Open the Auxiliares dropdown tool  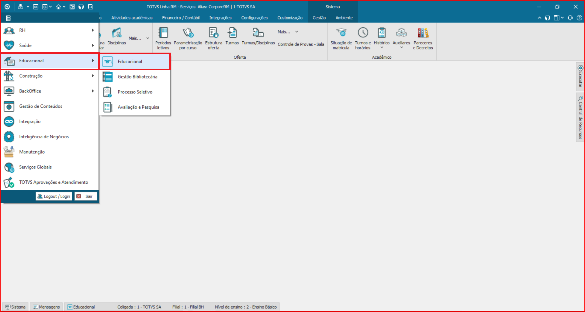(401, 38)
